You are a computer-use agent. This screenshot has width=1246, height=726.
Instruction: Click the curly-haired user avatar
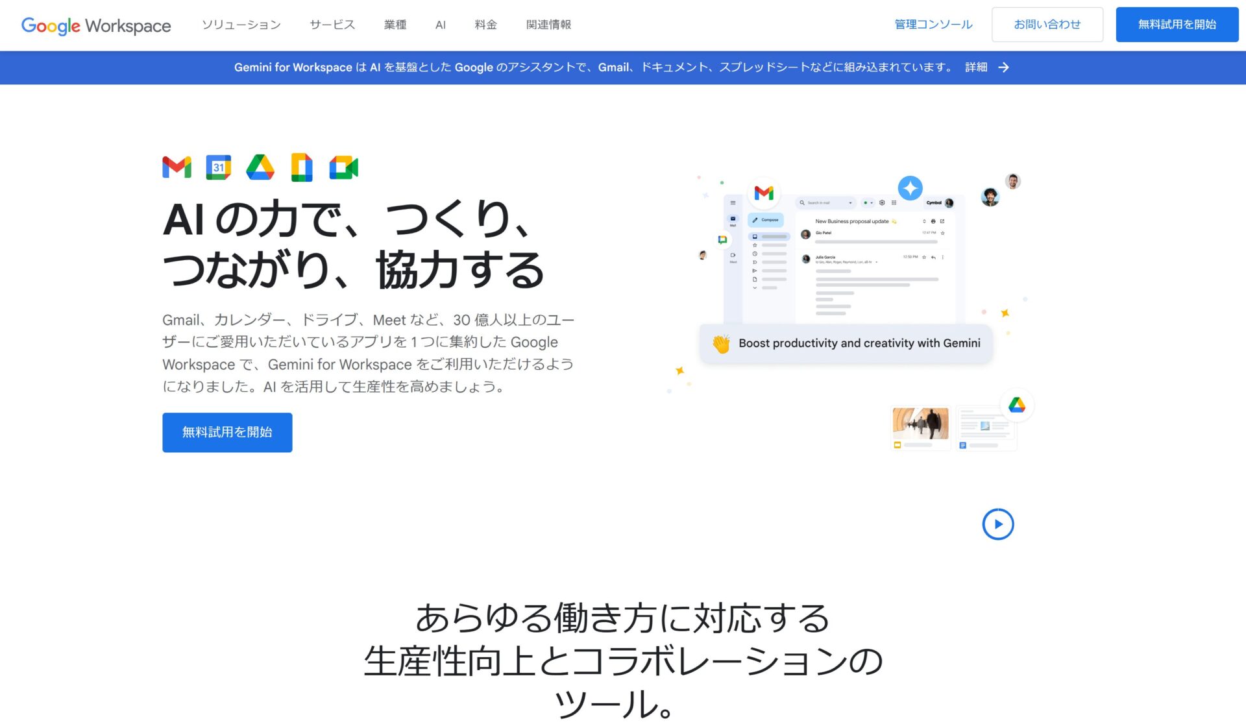(x=990, y=197)
